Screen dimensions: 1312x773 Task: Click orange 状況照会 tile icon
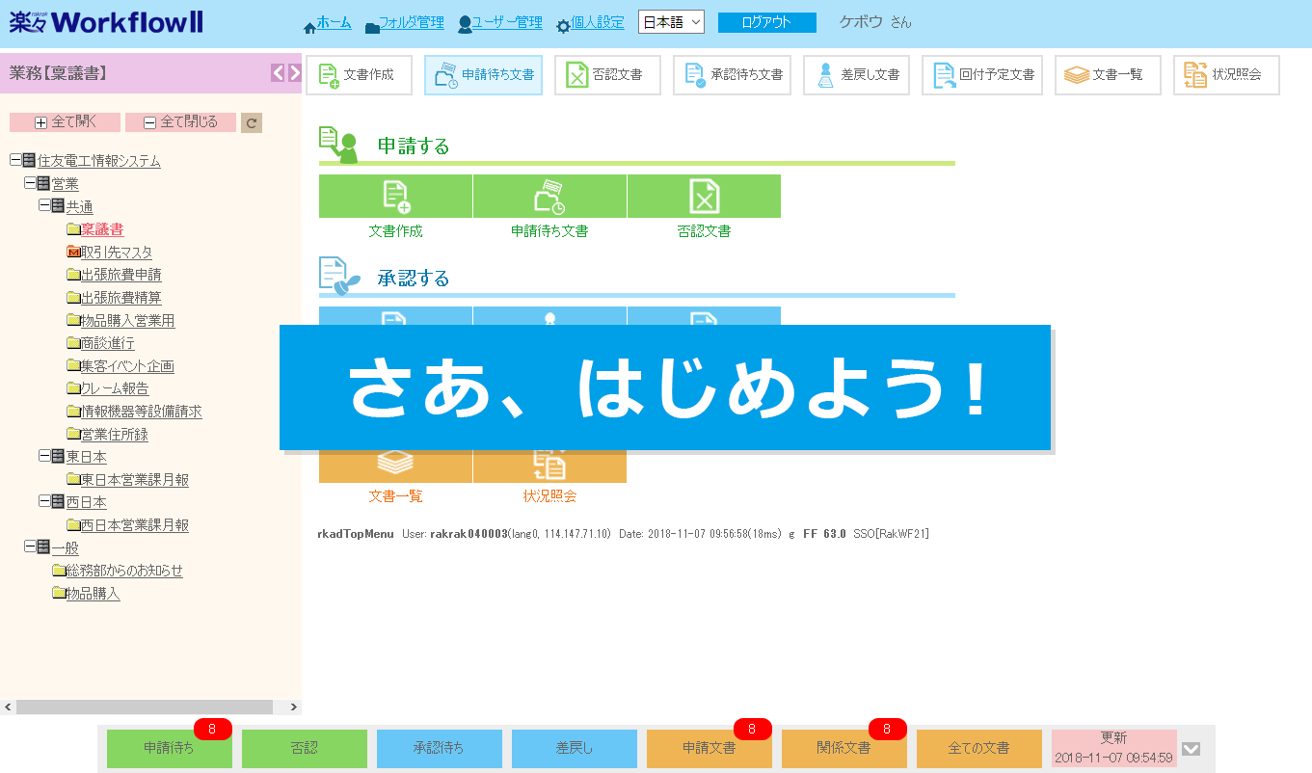(x=549, y=466)
